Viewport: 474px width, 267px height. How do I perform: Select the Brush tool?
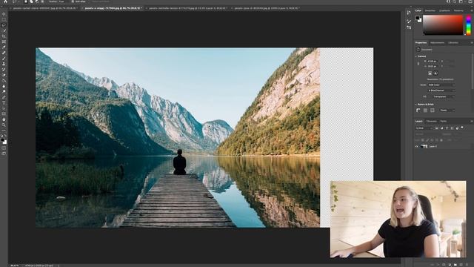tap(4, 59)
